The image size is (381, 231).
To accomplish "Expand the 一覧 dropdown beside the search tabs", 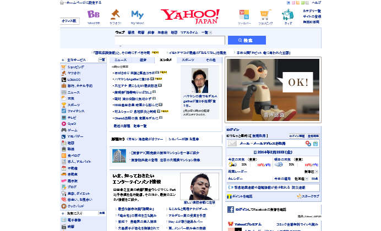I will click(x=210, y=32).
